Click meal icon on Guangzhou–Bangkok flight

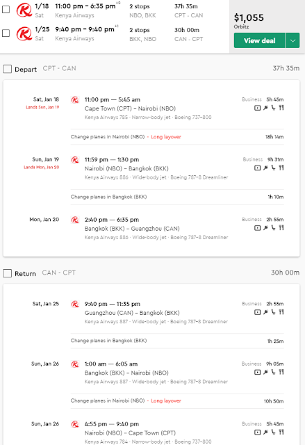[281, 312]
